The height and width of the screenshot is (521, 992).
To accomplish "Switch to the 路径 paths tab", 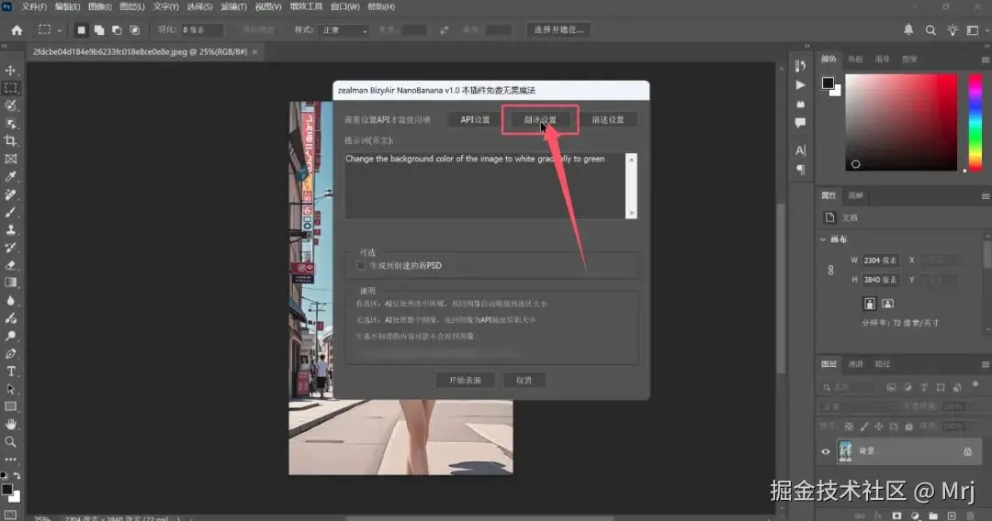I will [x=882, y=364].
